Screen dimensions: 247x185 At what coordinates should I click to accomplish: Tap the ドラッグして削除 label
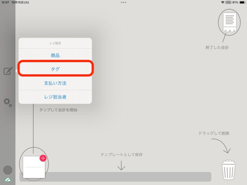pos(214,133)
